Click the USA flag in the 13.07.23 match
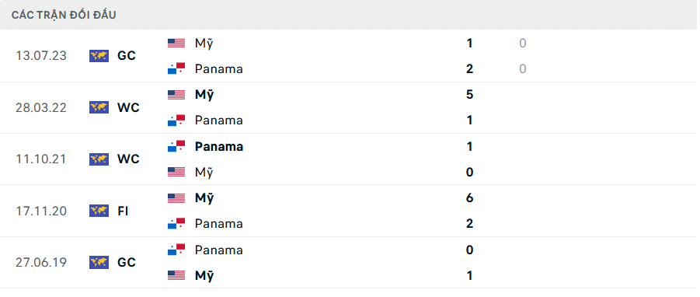 coord(176,44)
